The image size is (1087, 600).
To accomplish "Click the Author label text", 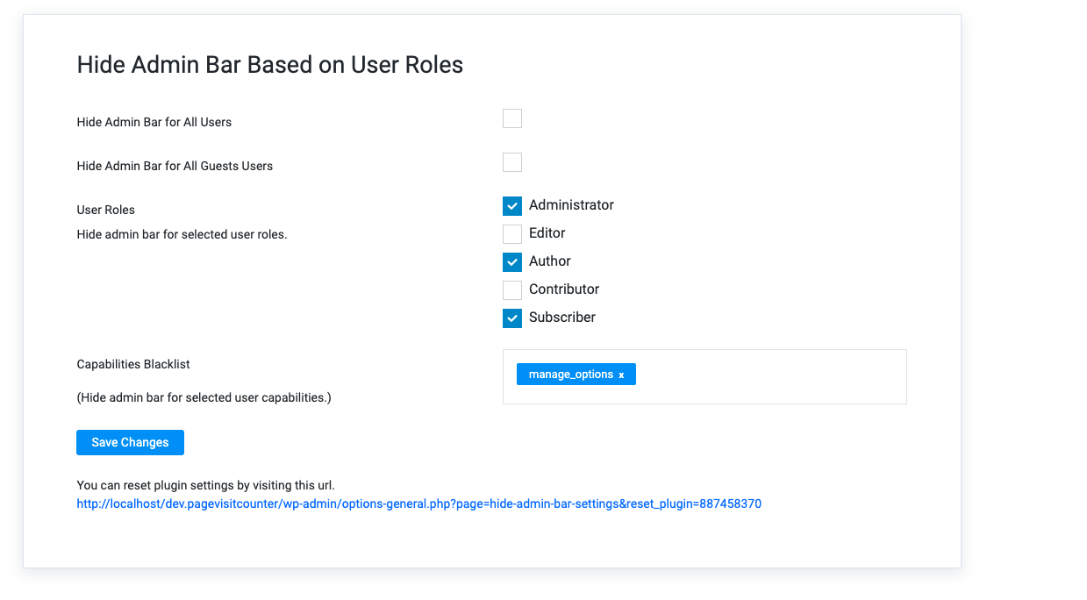I will click(550, 261).
